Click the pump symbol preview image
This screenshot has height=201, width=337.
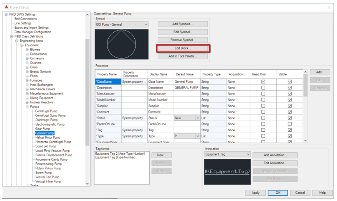pos(121,44)
